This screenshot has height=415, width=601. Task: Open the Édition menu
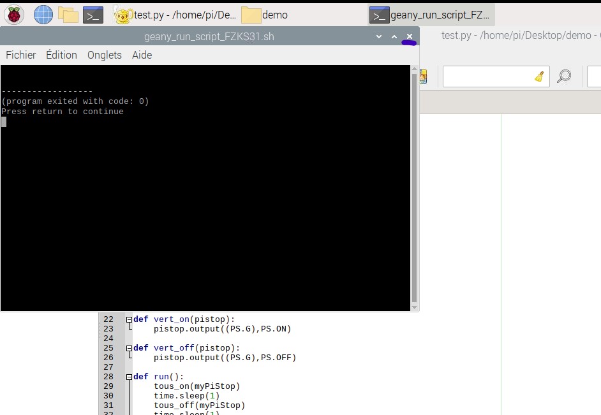[61, 55]
